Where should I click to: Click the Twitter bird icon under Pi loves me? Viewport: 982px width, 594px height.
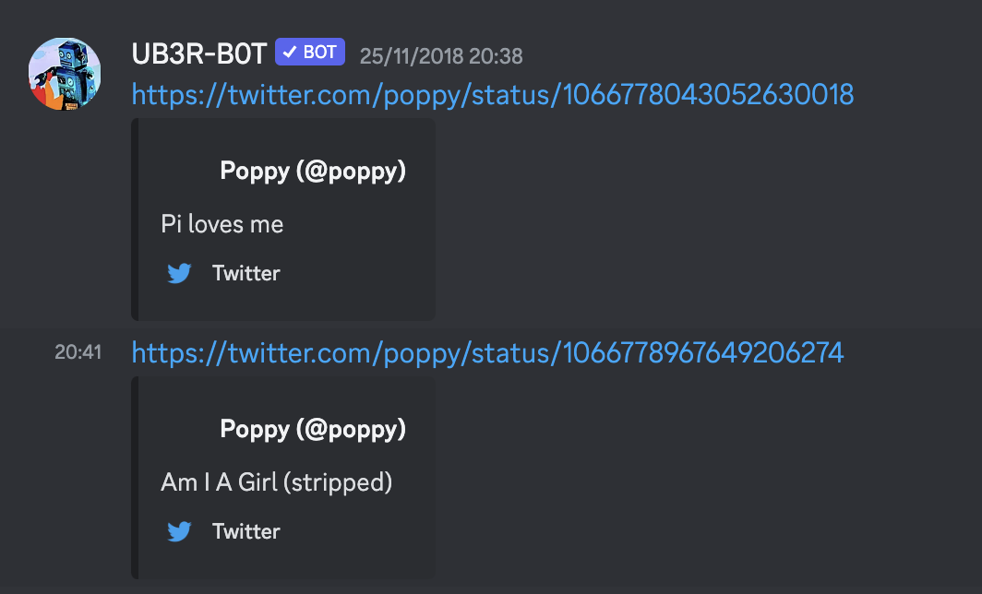[179, 273]
